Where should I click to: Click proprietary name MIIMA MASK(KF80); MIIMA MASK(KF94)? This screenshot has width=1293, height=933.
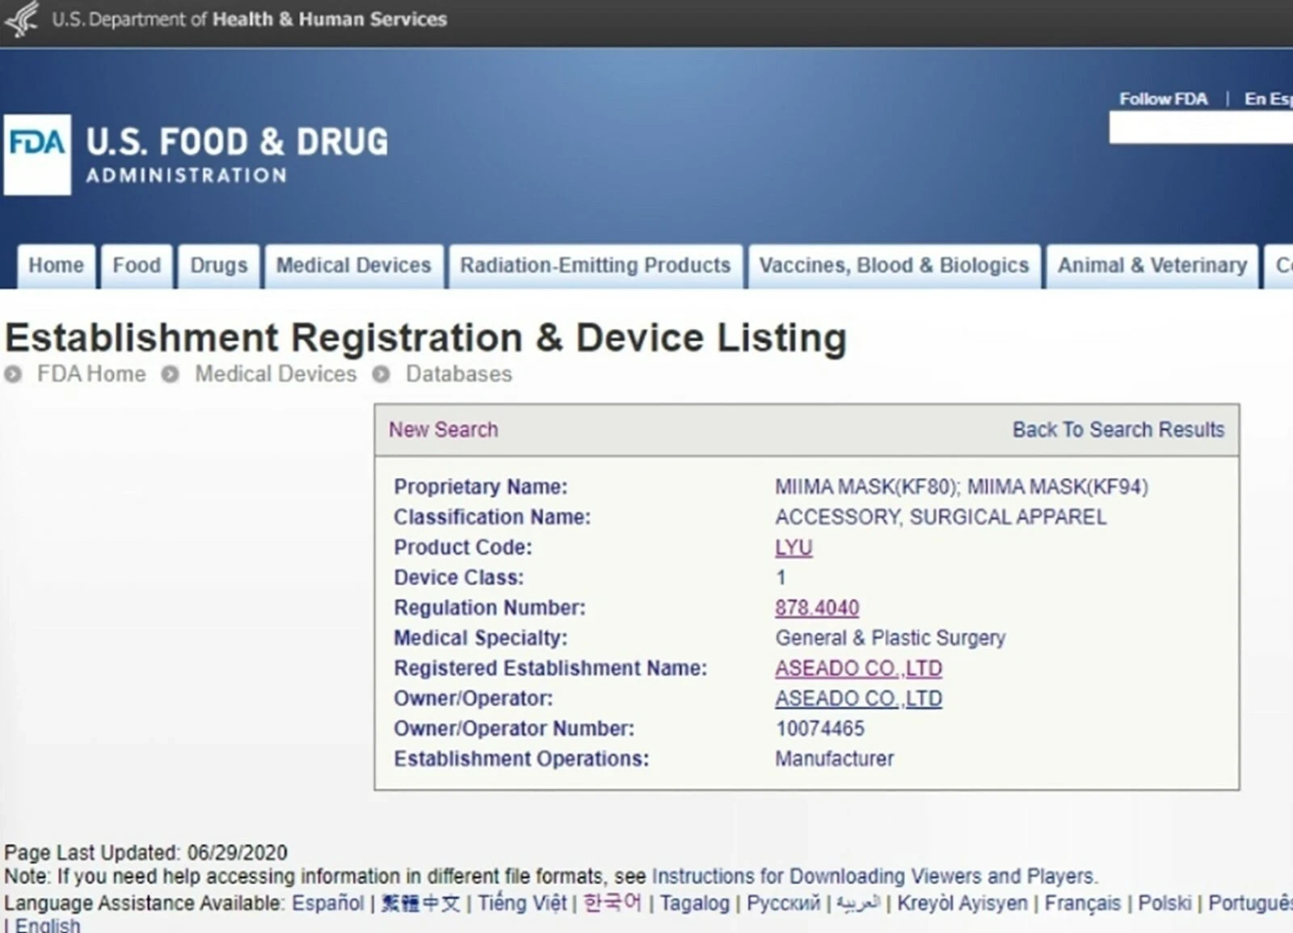[x=962, y=487]
